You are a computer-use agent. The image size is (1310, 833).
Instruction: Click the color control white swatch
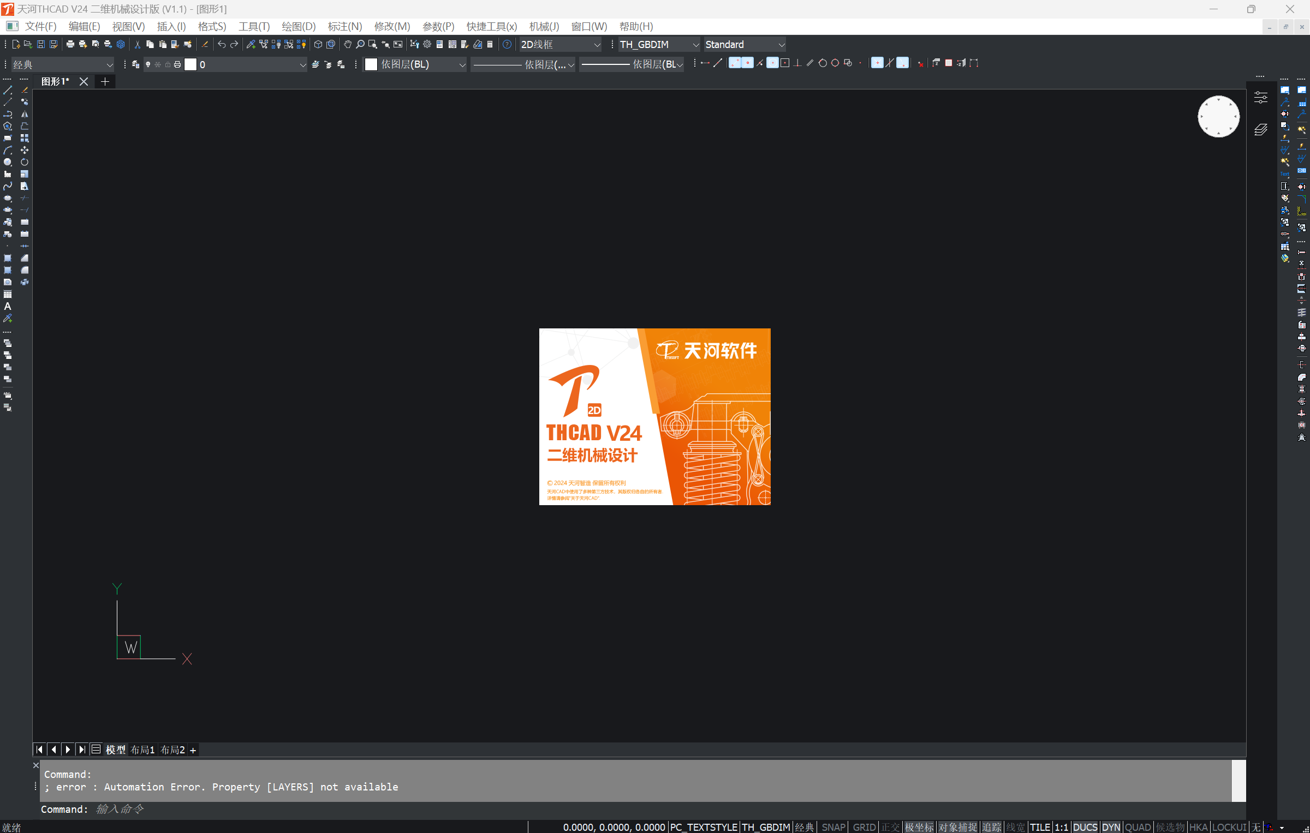(371, 64)
